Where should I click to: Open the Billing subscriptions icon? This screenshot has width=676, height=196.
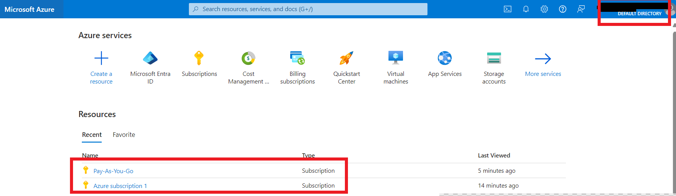pyautogui.click(x=297, y=58)
